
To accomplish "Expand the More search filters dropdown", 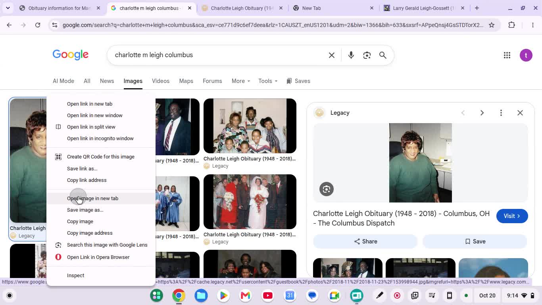I will coord(241,81).
